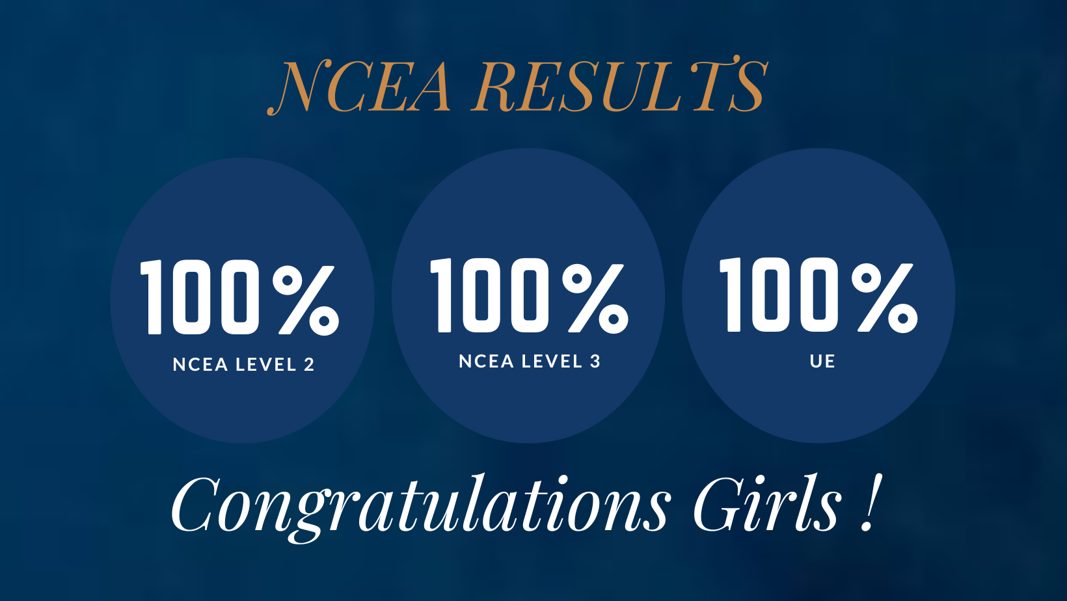Click the word Girls in the white script

click(x=768, y=505)
